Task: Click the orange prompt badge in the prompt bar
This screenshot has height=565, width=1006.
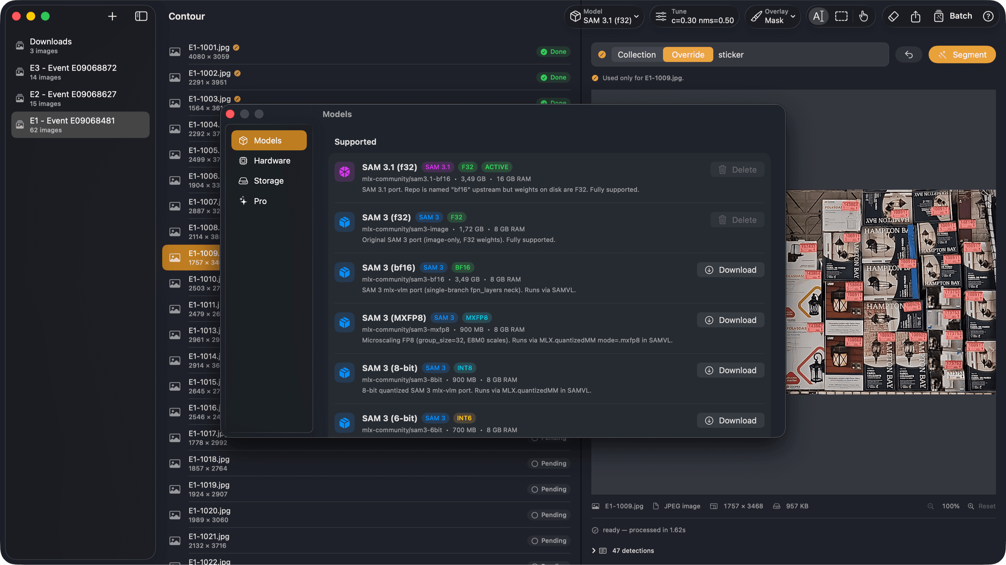Action: click(602, 55)
